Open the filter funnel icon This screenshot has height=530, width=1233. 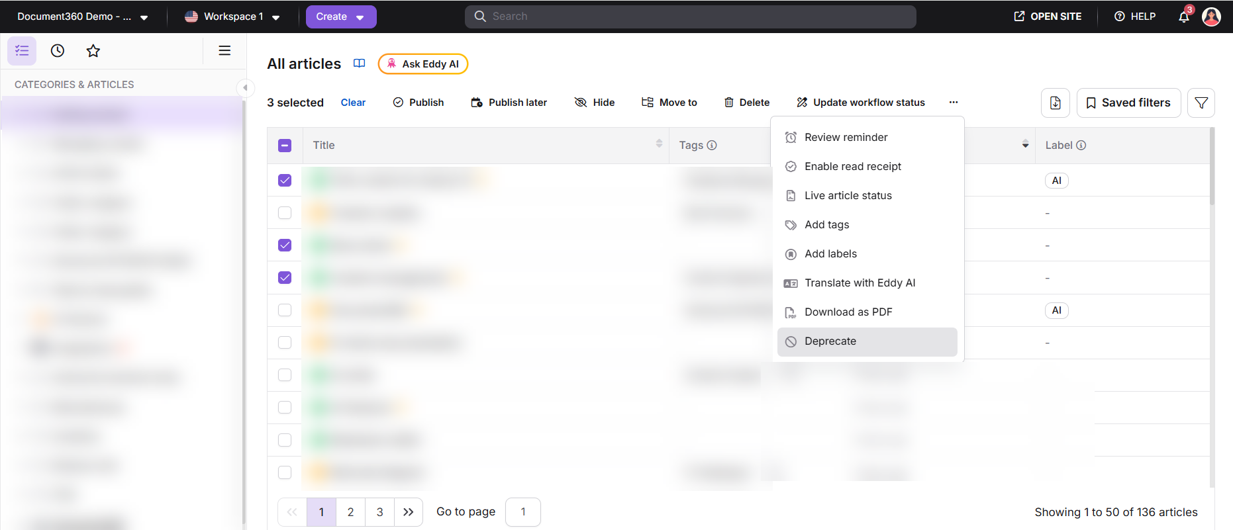click(1201, 103)
